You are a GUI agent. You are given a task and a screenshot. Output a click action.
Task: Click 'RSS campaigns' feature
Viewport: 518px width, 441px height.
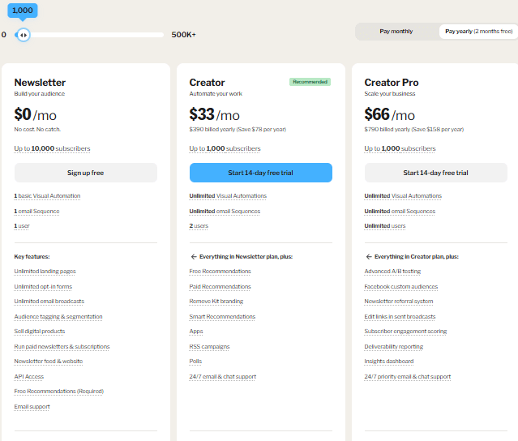coord(209,346)
